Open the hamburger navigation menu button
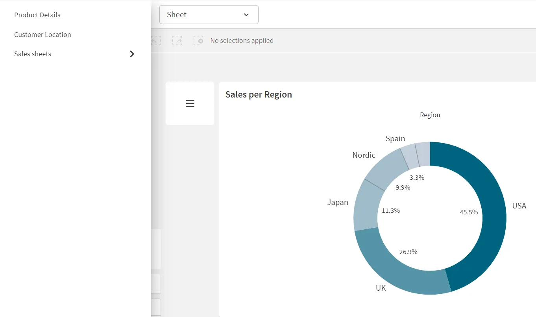Viewport: 536px width, 317px height. tap(190, 103)
